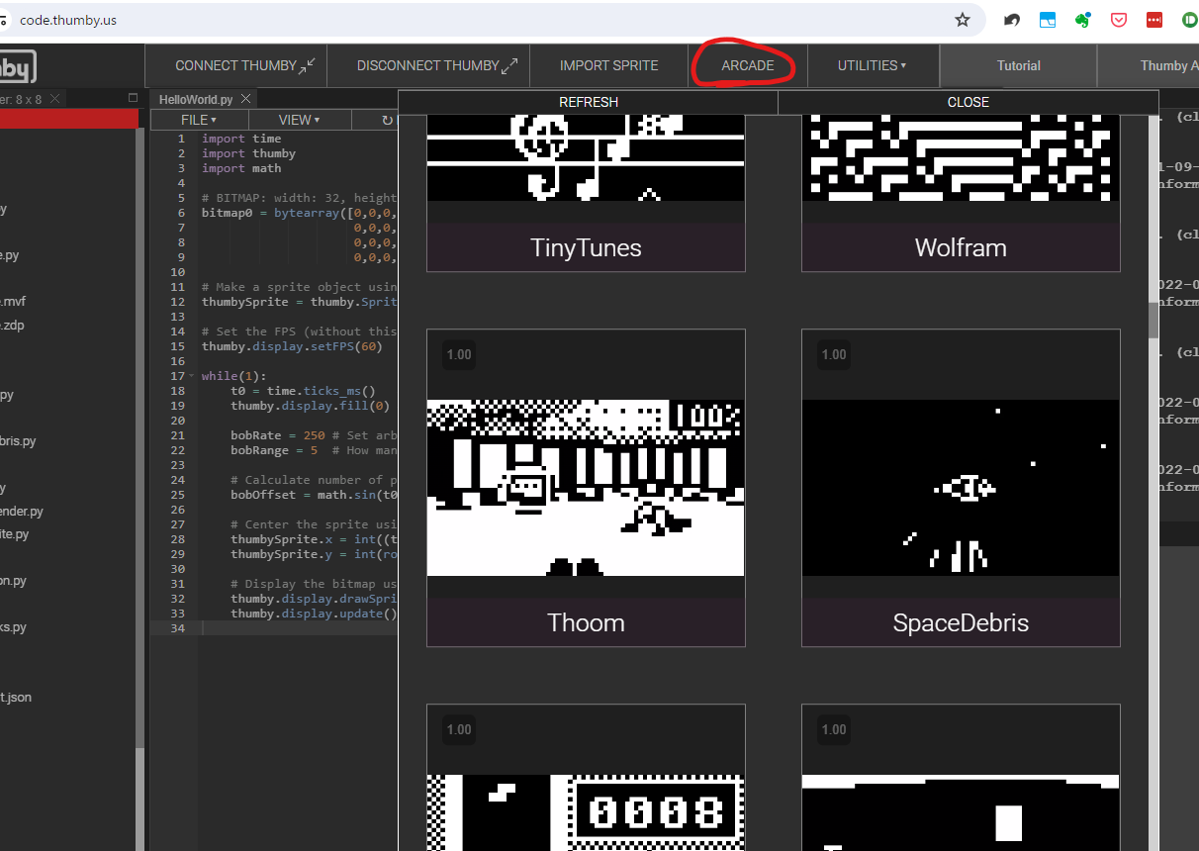This screenshot has height=851, width=1199.
Task: Click 'import time' on code line 1
Action: click(x=241, y=139)
